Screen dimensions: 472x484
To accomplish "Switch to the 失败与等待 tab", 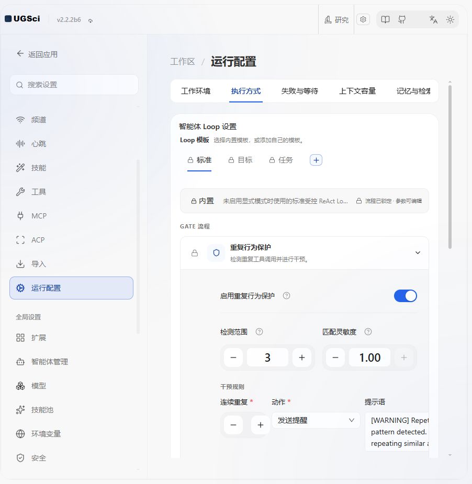I will pos(299,91).
